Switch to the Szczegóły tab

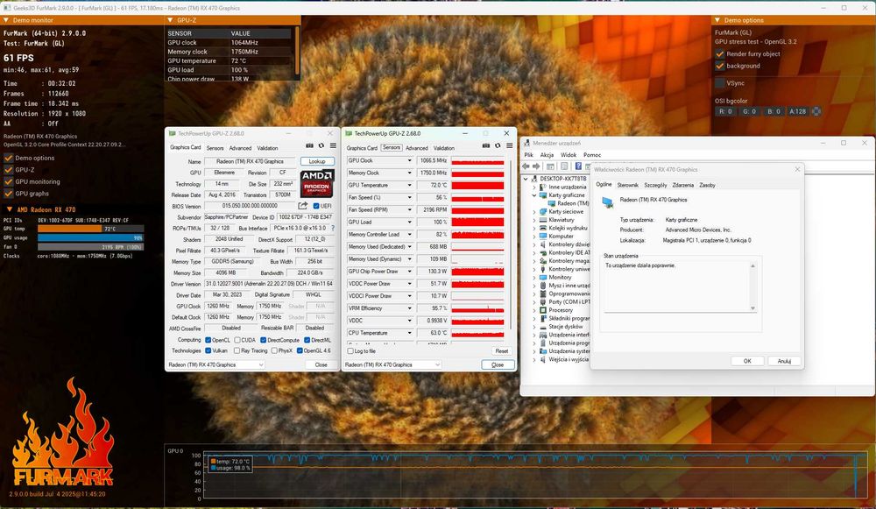(655, 185)
